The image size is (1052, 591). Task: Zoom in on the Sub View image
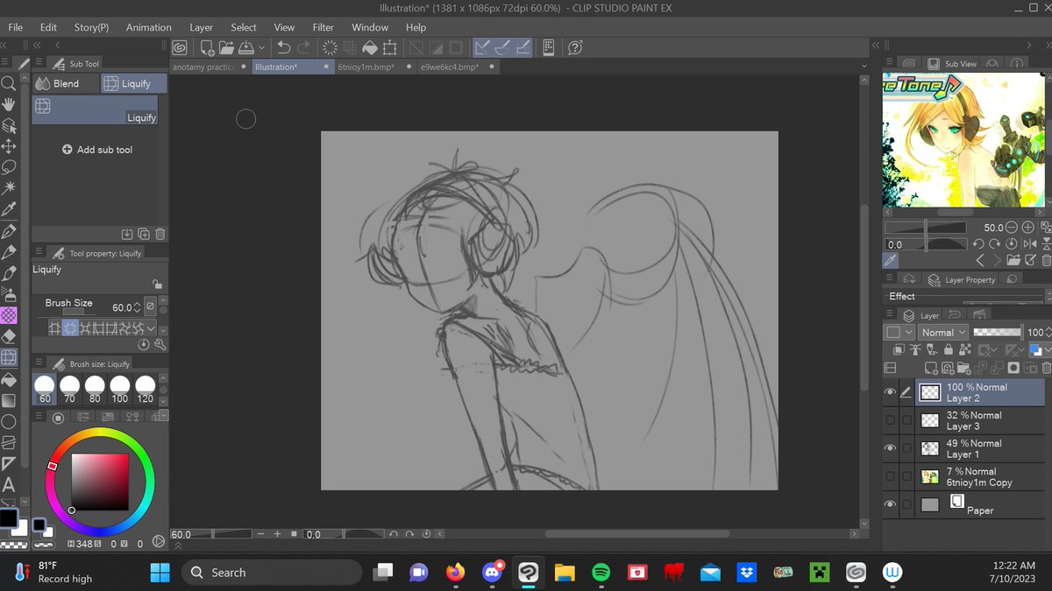pos(1030,228)
